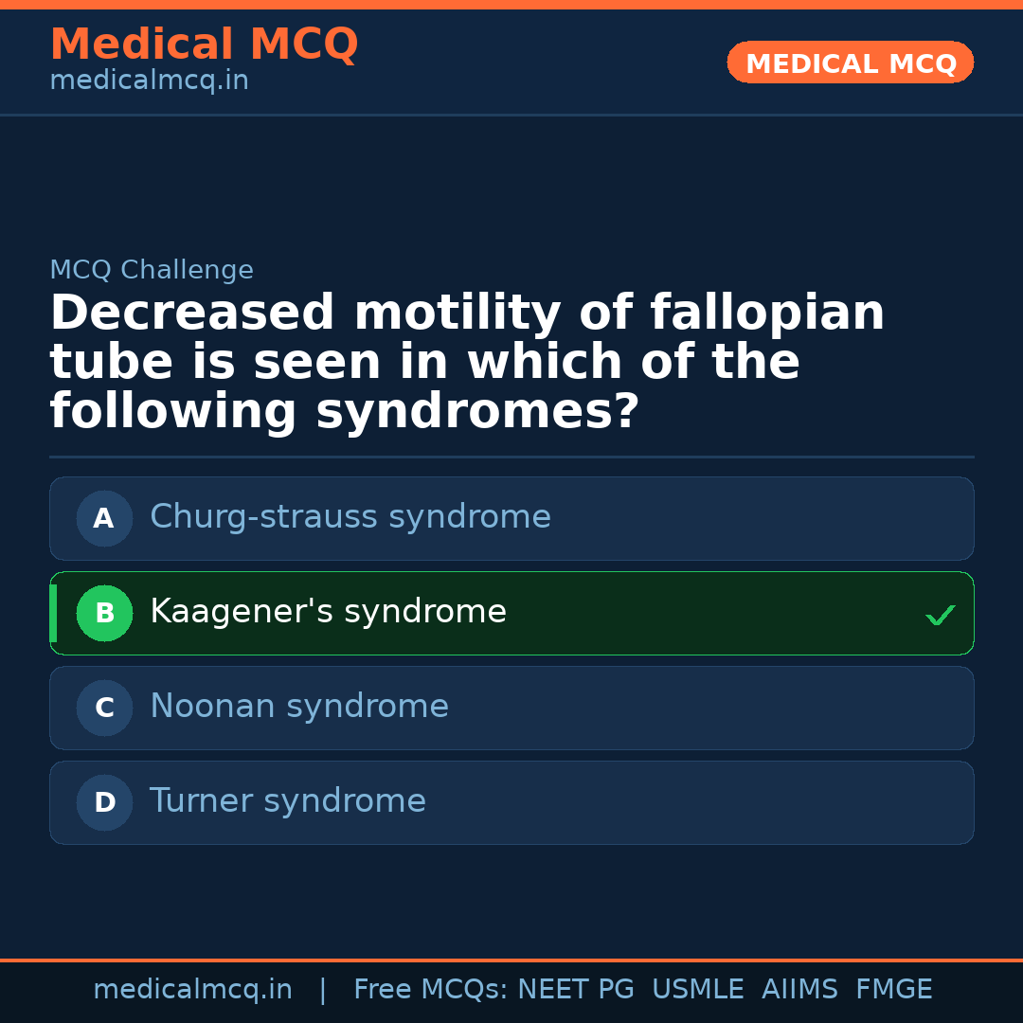1023x1023 pixels.
Task: Click AIIMS in the footer
Action: coord(799,990)
